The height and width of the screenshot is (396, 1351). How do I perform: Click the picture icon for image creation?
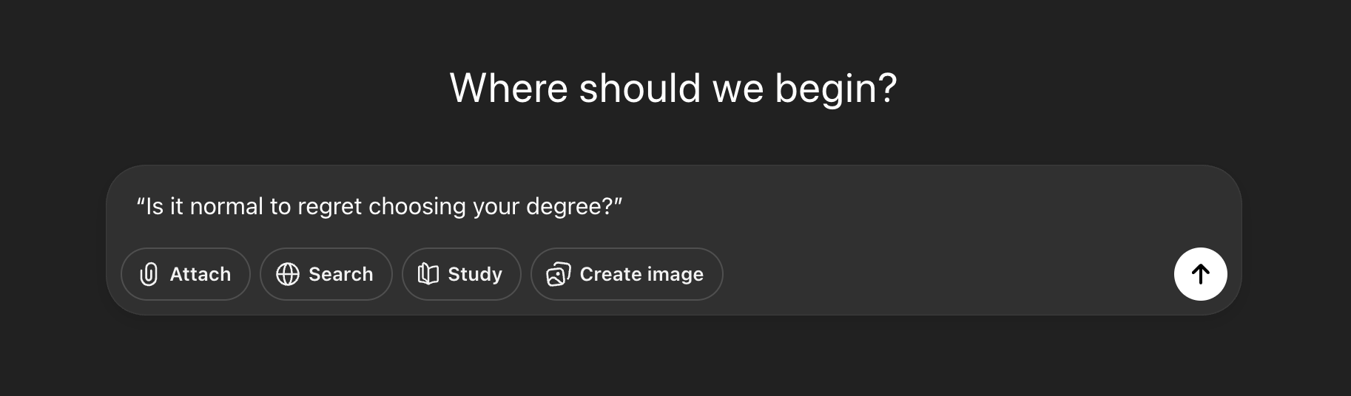559,274
